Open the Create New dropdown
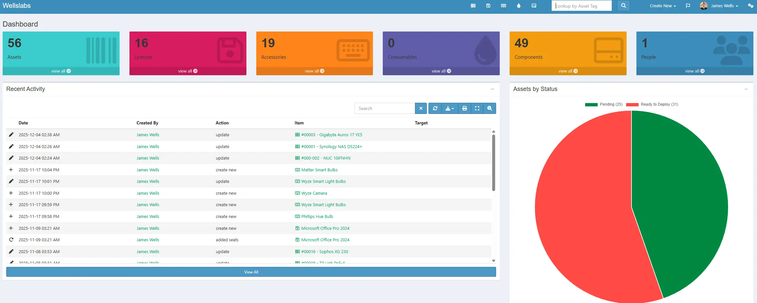Viewport: 757px width, 303px height. click(x=663, y=6)
